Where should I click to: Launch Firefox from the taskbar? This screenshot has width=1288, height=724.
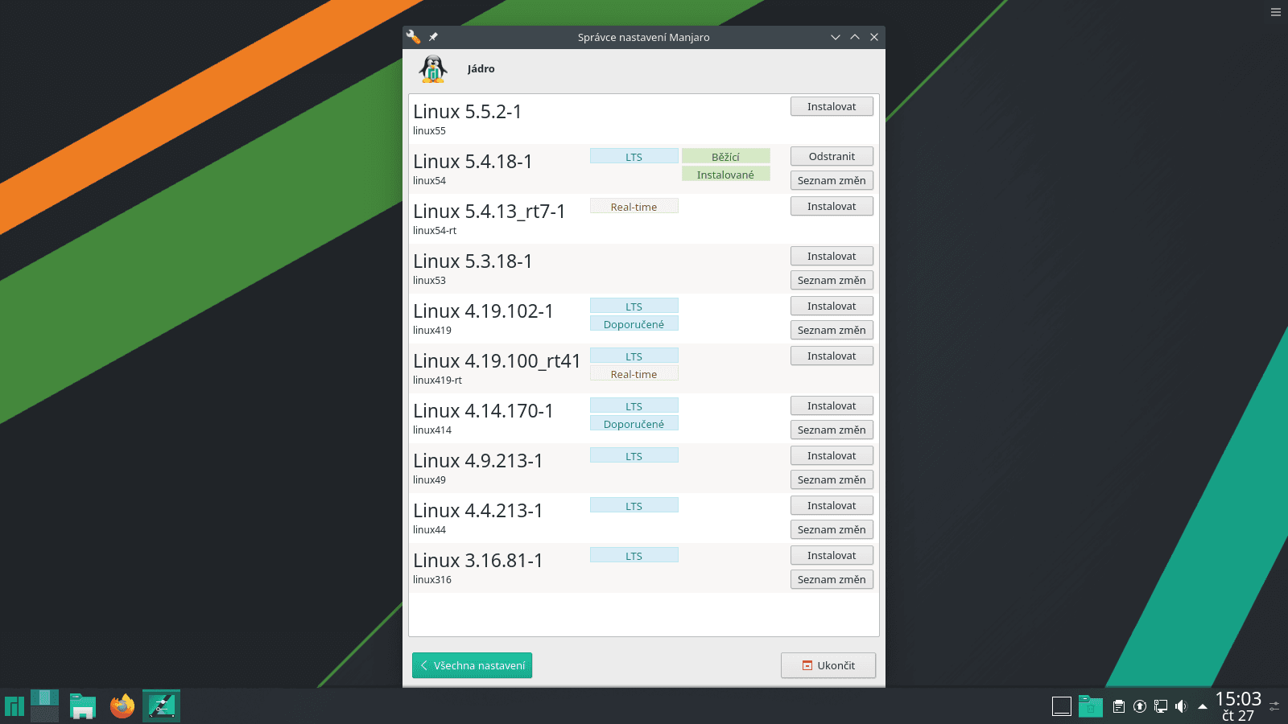pyautogui.click(x=122, y=706)
